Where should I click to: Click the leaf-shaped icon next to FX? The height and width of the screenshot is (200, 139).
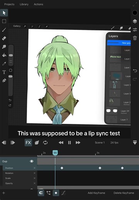[37, 143]
